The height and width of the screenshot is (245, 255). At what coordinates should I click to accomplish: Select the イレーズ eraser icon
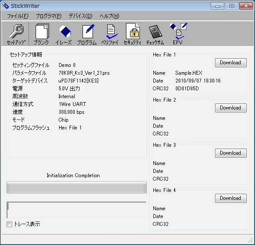pyautogui.click(x=63, y=34)
